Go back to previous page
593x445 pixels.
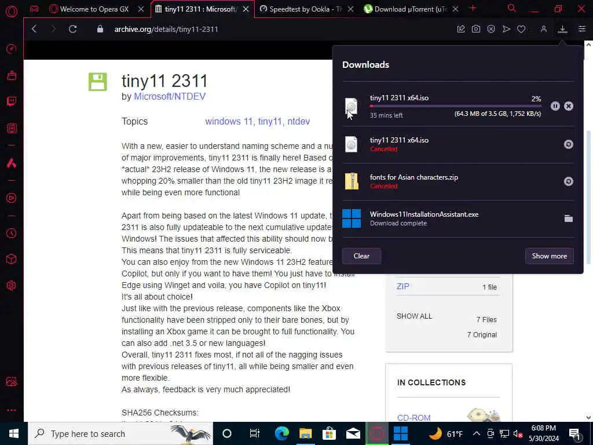pyautogui.click(x=34, y=29)
